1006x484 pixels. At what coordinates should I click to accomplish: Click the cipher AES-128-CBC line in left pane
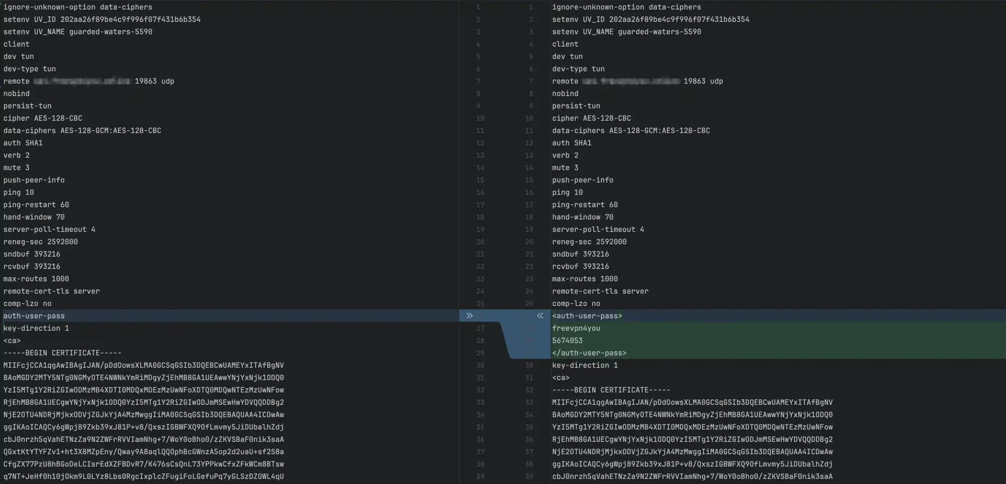coord(43,118)
